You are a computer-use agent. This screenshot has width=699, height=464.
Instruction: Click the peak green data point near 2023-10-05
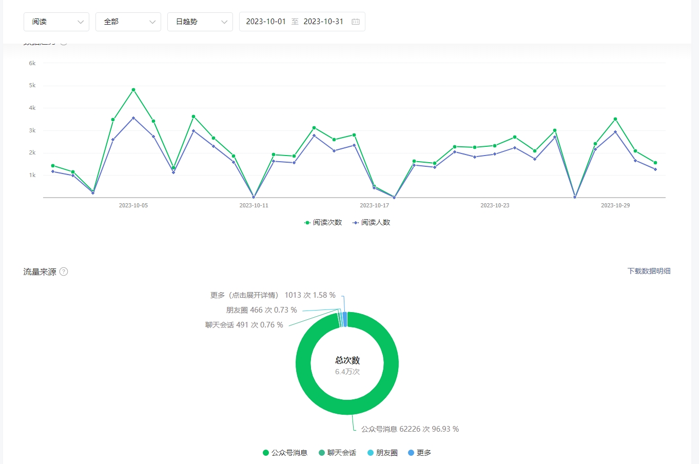133,90
